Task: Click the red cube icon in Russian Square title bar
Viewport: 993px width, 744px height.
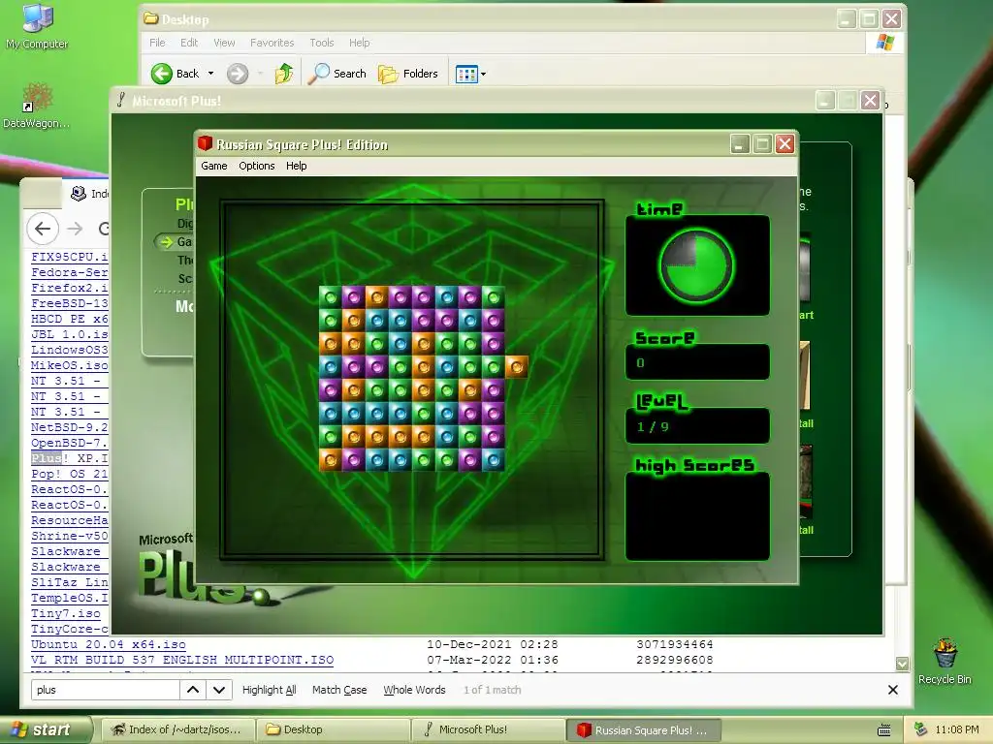Action: (205, 144)
